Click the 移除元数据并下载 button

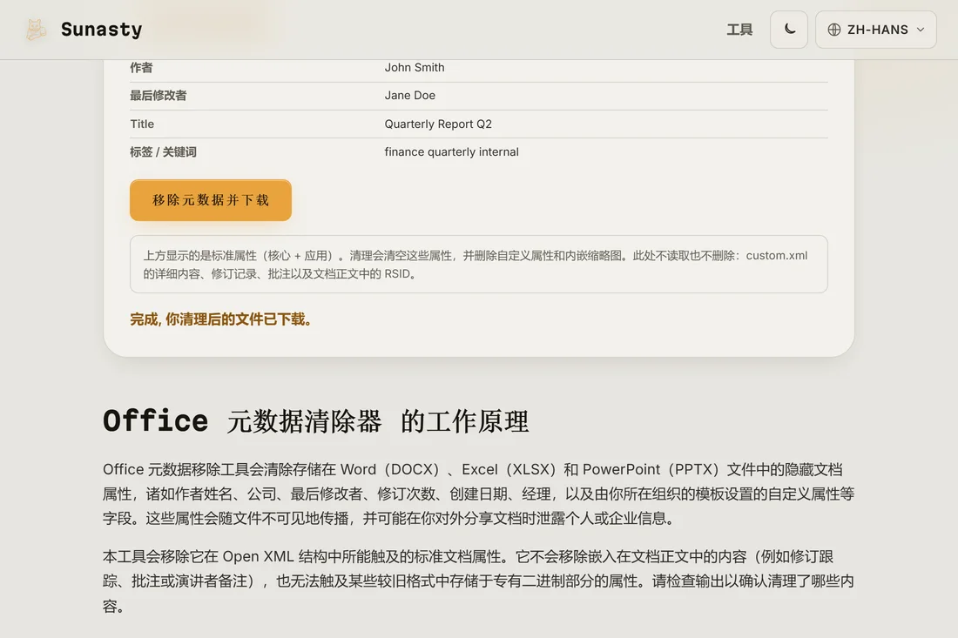211,200
